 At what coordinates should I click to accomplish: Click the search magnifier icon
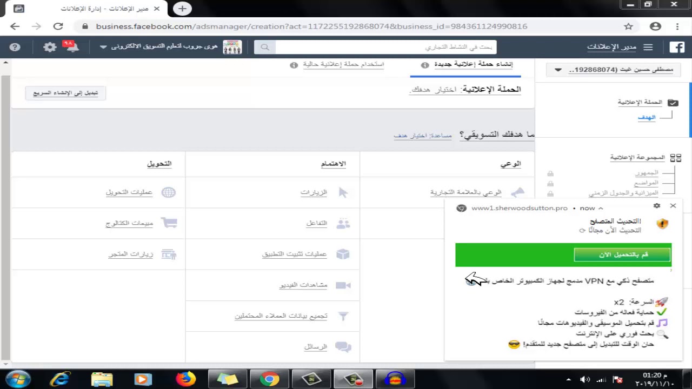tap(264, 47)
